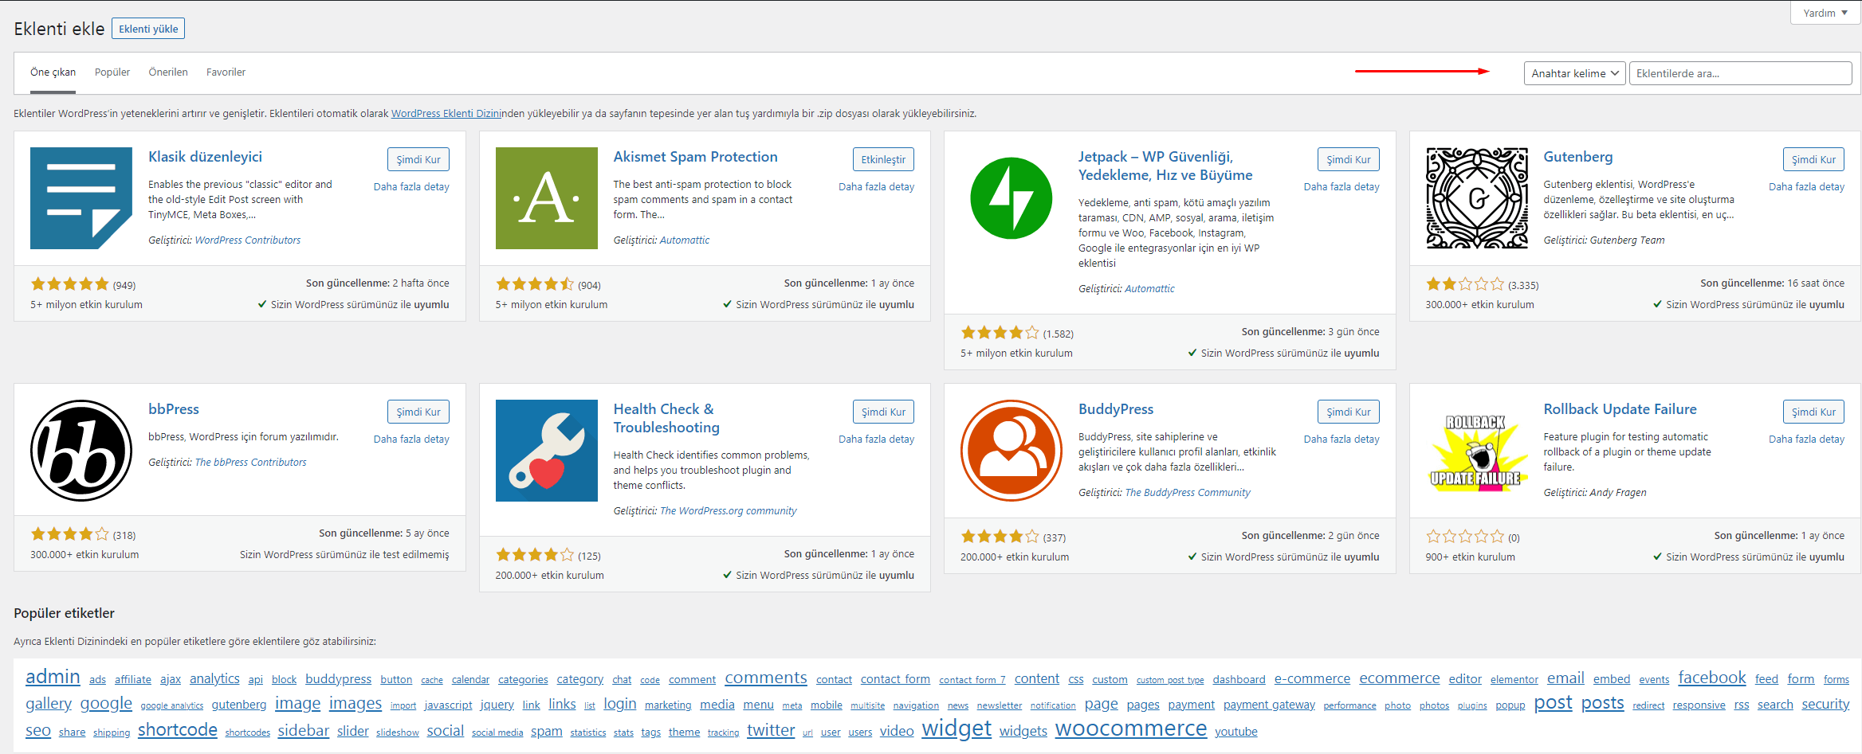Screen dimensions: 1862x754
Task: Open Daha fazla detay for Jetpack
Action: pyautogui.click(x=1342, y=187)
